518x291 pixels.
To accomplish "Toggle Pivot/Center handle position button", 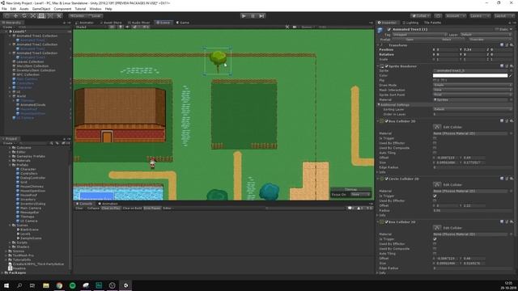I will (78, 16).
